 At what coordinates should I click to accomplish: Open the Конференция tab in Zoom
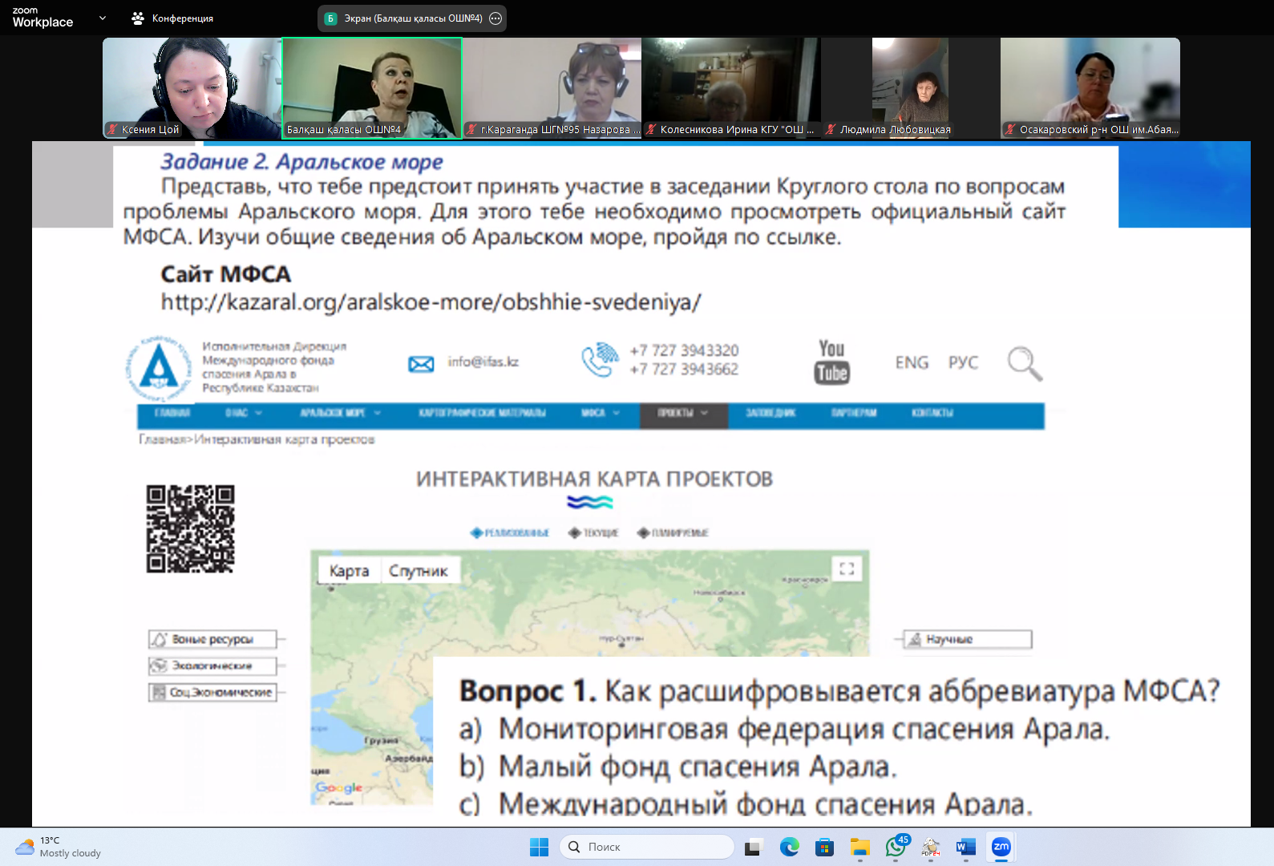[x=173, y=18]
